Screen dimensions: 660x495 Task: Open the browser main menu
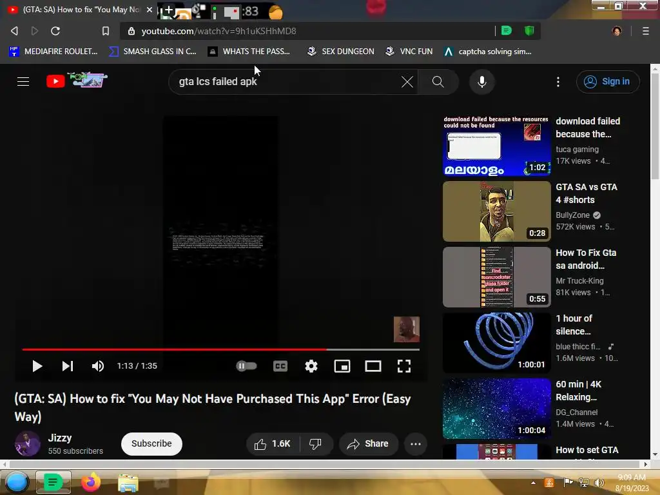pyautogui.click(x=645, y=31)
